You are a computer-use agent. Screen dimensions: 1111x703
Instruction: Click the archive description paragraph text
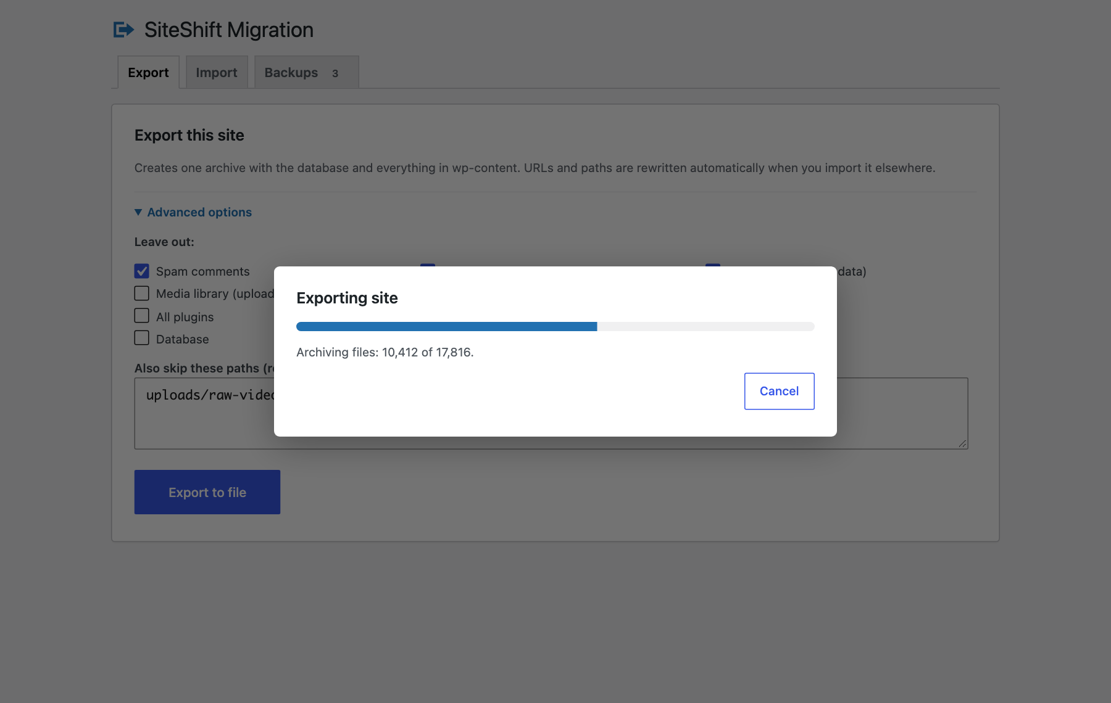point(535,168)
